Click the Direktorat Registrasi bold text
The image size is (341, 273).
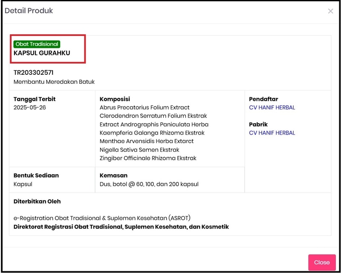[121, 227]
